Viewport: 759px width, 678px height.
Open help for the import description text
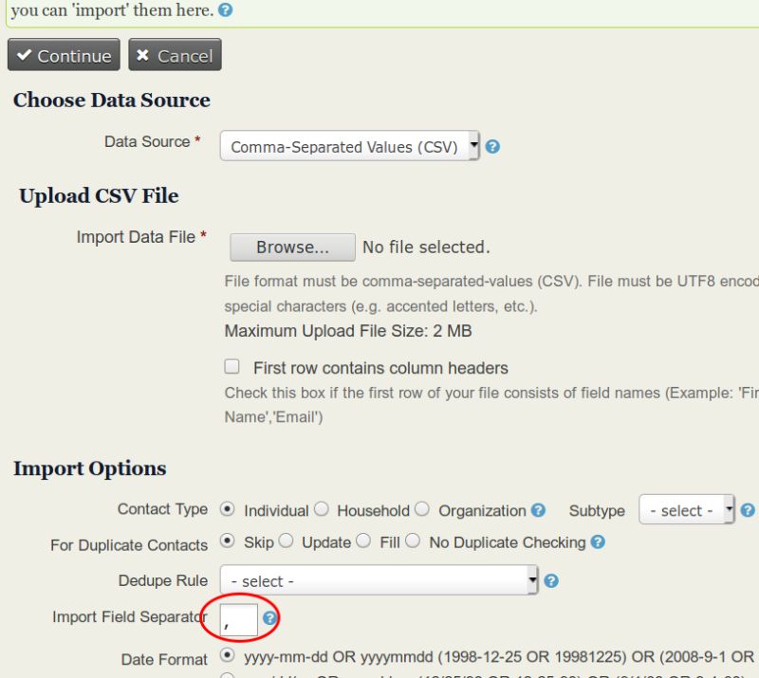click(x=226, y=11)
